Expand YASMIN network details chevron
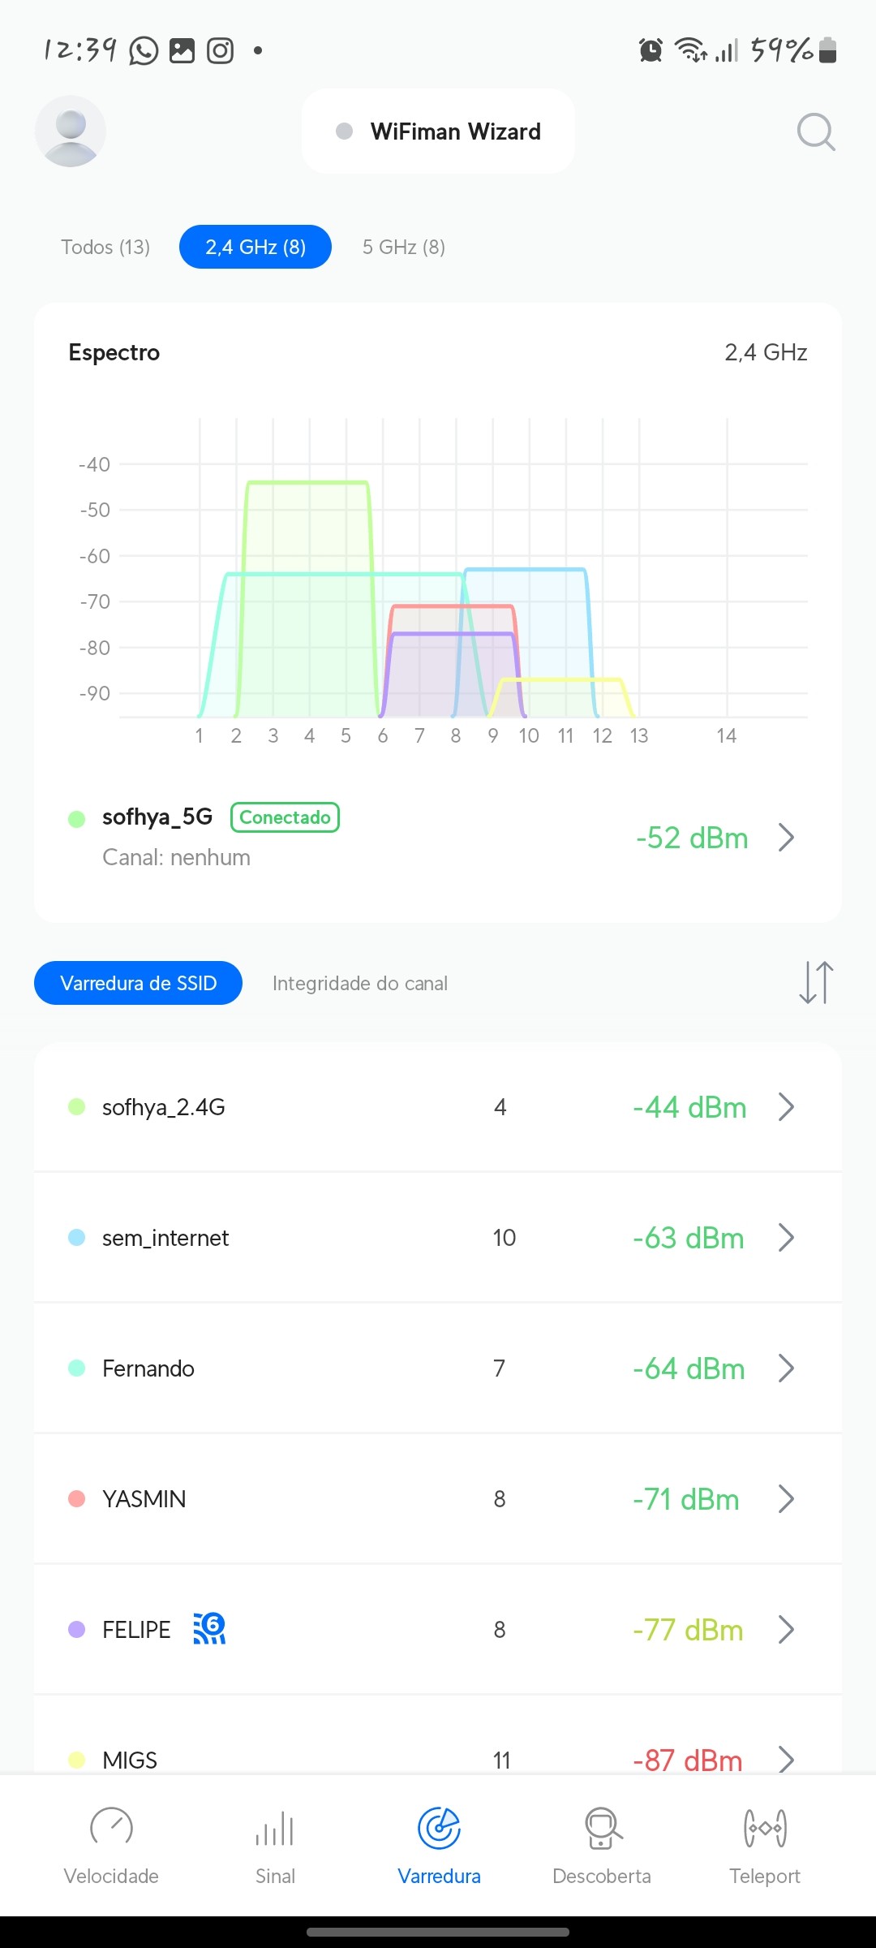 pyautogui.click(x=785, y=1499)
